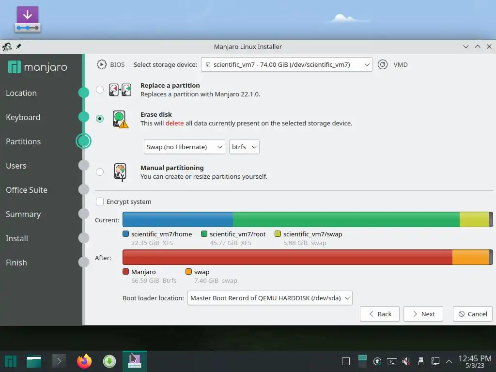Open the removable devices tray icon

[x=421, y=361]
